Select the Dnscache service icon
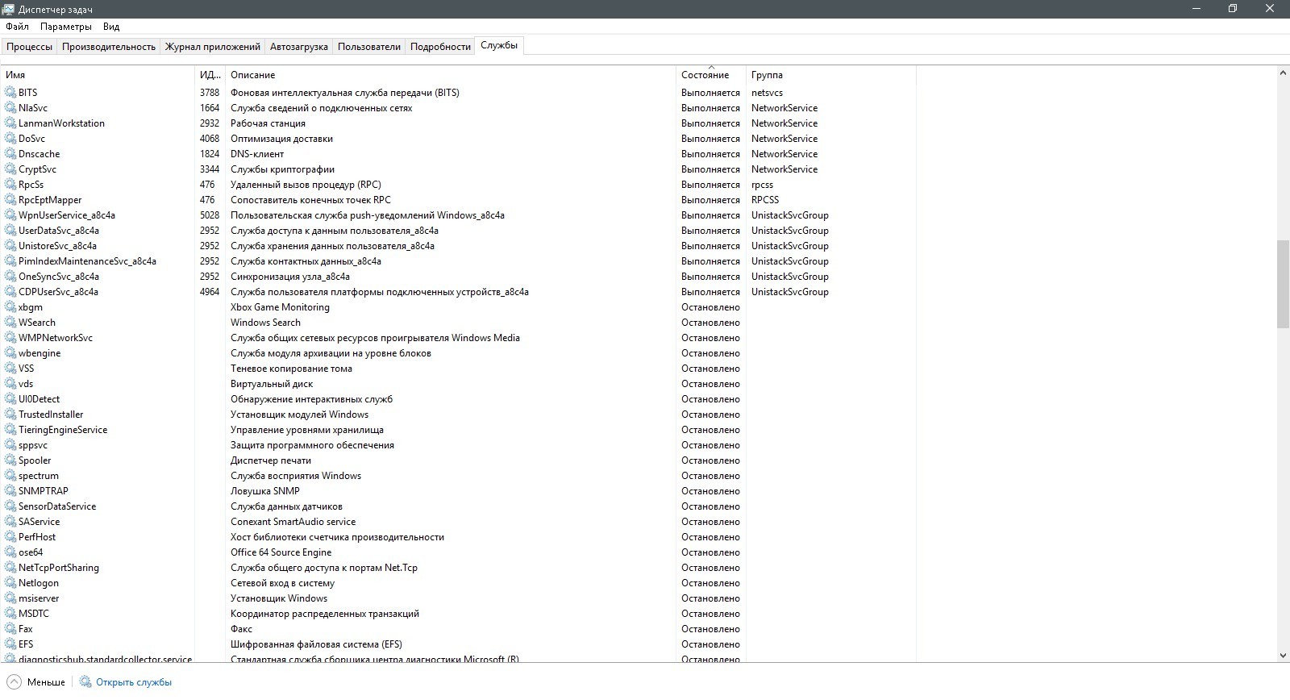Viewport: 1290px width, 700px height. (10, 154)
